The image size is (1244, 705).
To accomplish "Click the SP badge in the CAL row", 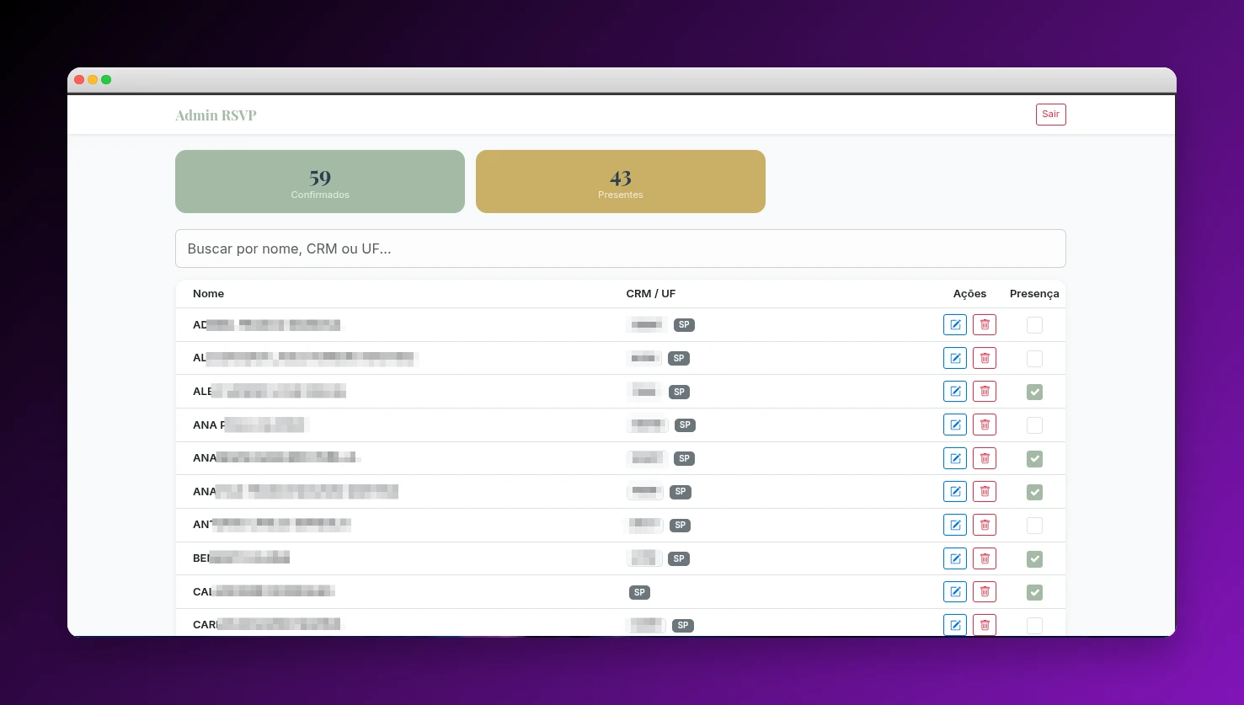I will click(639, 592).
